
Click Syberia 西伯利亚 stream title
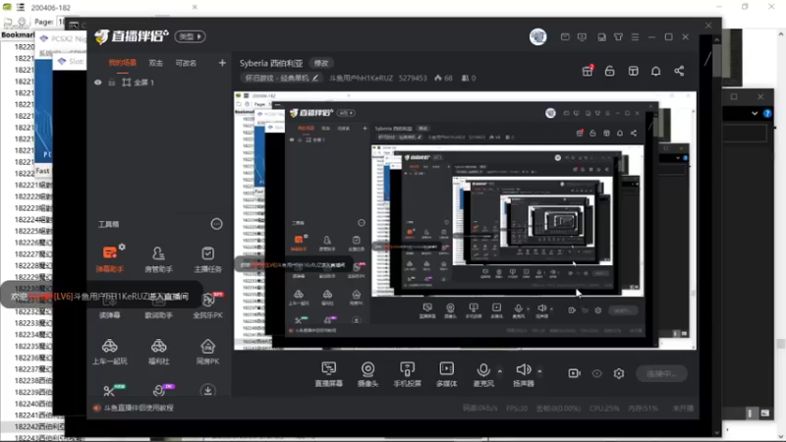(x=271, y=63)
